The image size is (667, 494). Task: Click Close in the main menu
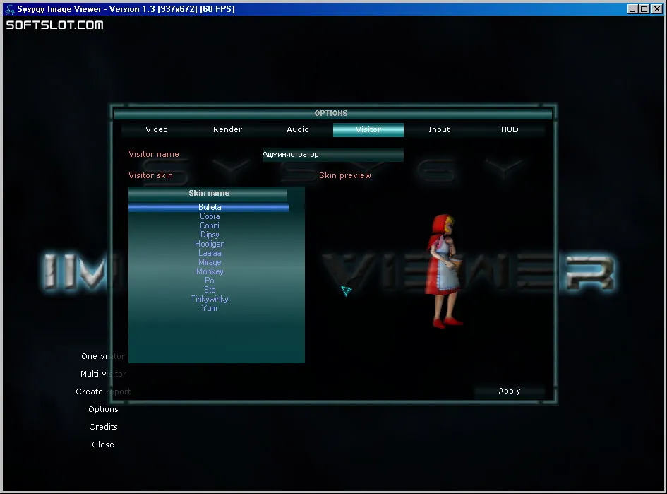pos(103,445)
